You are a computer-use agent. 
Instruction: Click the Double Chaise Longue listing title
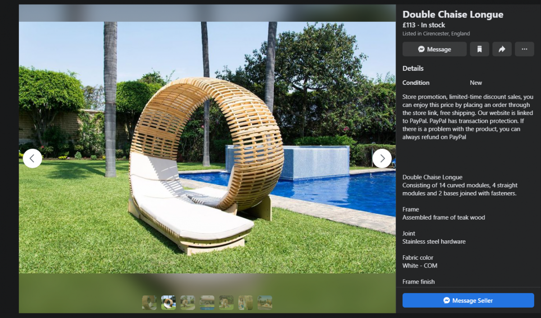tap(453, 14)
